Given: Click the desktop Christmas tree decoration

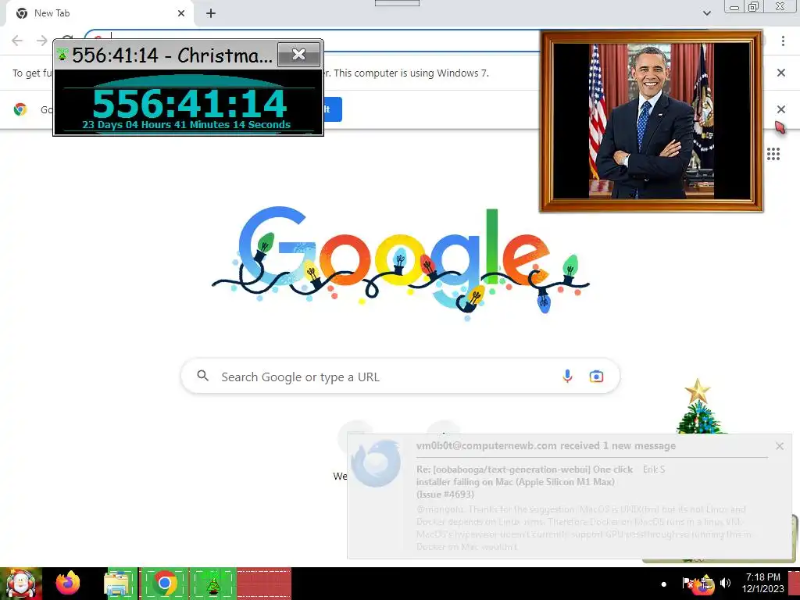Looking at the screenshot, I should click(698, 406).
